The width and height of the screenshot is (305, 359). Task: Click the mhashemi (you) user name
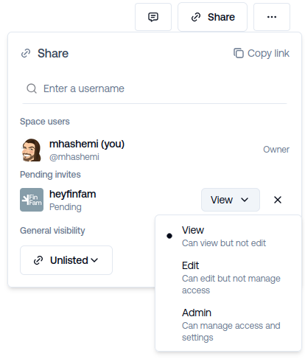coord(87,144)
